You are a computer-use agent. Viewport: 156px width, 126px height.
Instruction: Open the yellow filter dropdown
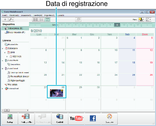pos(141,19)
